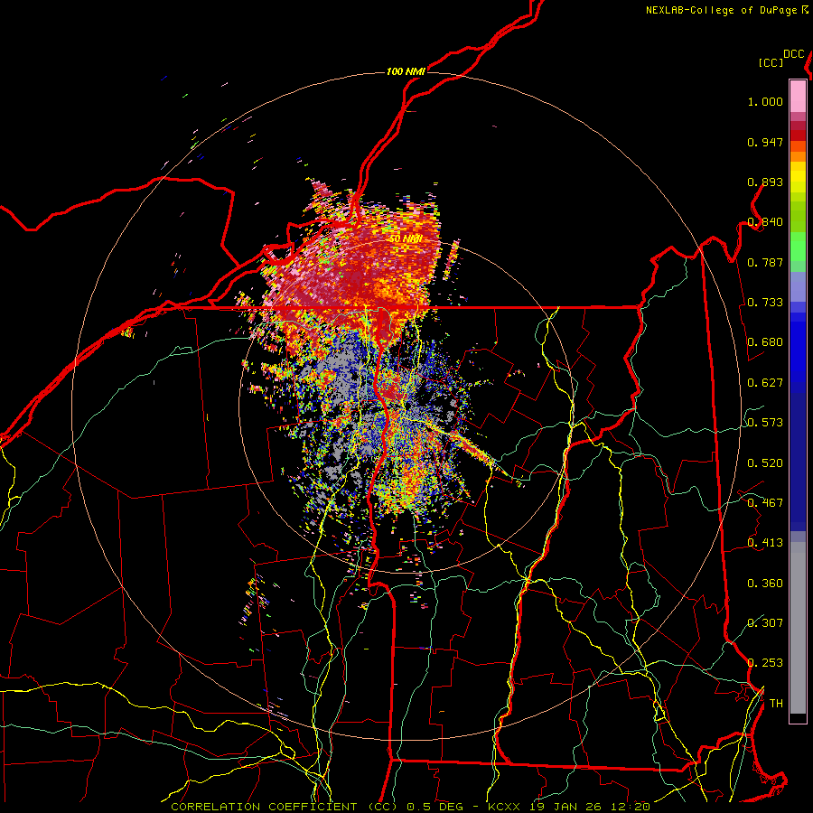The height and width of the screenshot is (813, 813).
Task: Click the KCXX radar station identifier
Action: coord(503,807)
